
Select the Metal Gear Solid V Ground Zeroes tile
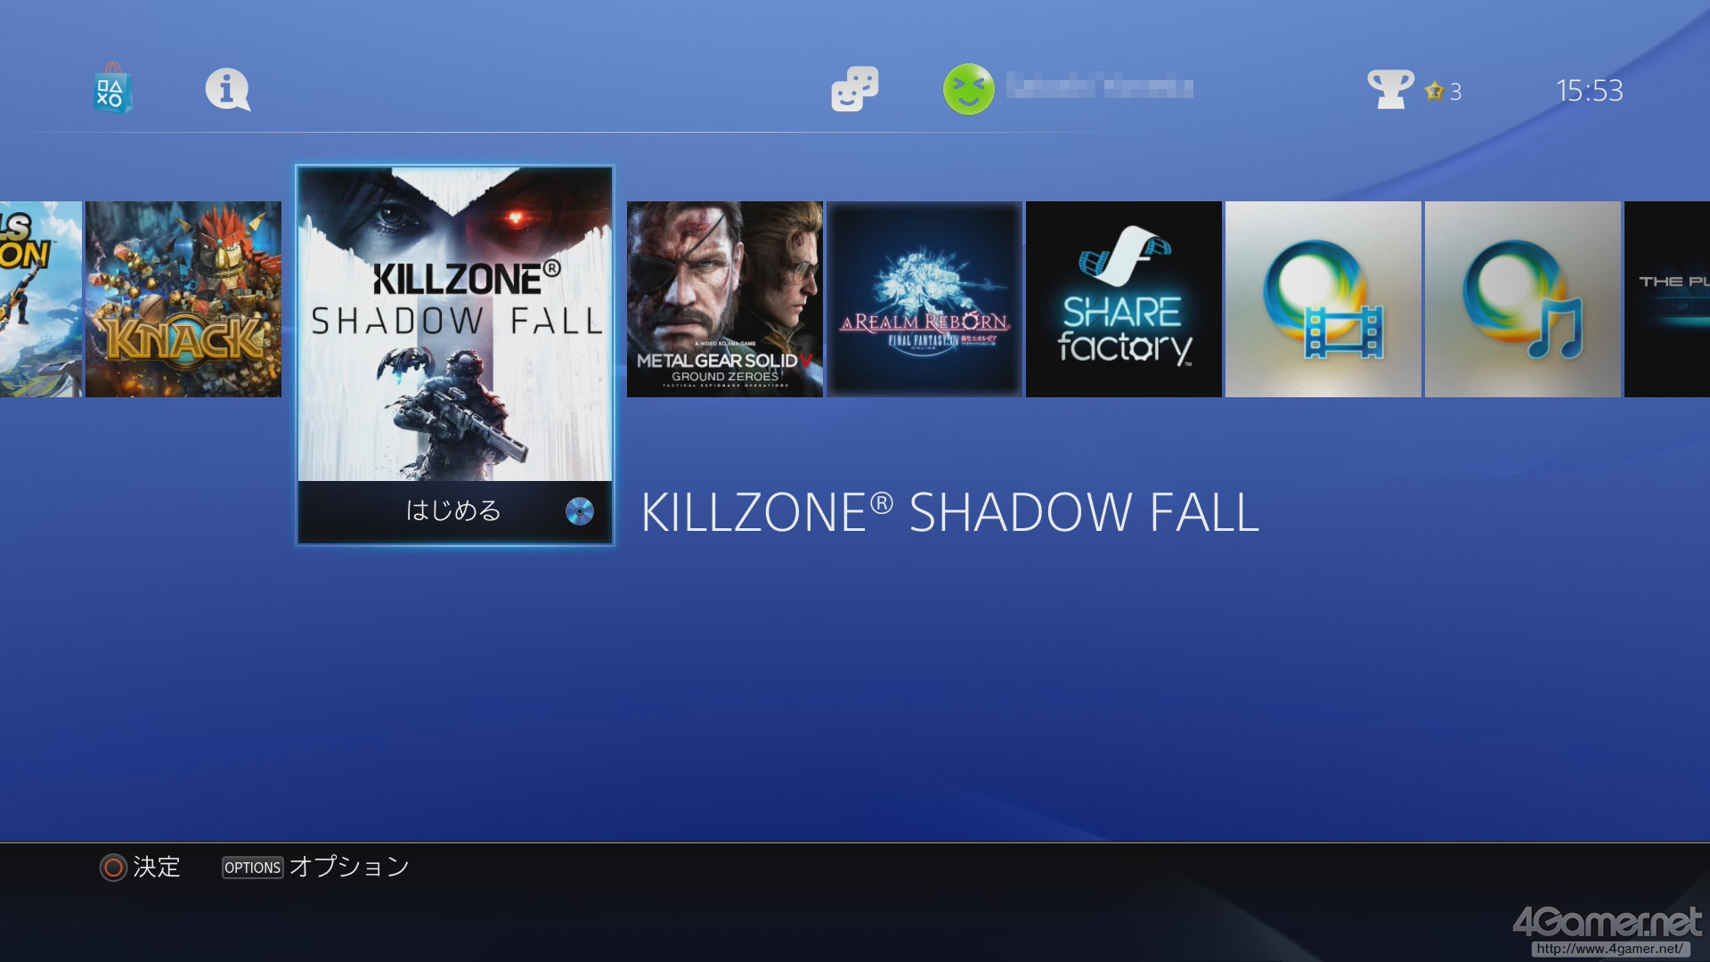pyautogui.click(x=725, y=299)
